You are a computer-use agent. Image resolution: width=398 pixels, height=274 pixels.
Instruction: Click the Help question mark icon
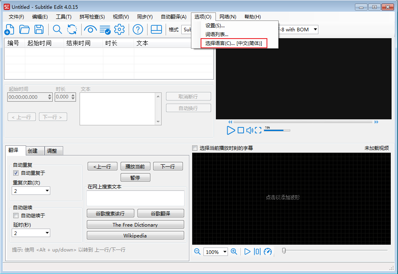[x=138, y=29]
